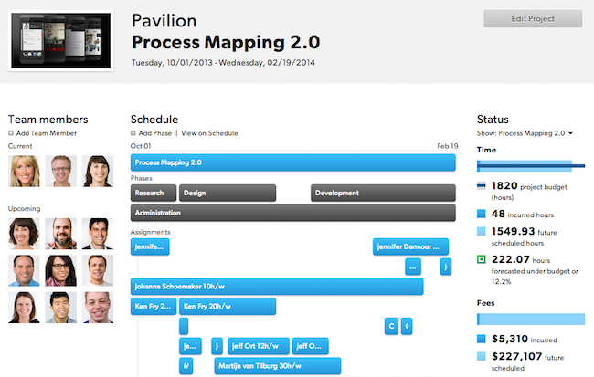Viewport: 594px width, 377px height.
Task: Click the Administration phase bar
Action: [292, 213]
